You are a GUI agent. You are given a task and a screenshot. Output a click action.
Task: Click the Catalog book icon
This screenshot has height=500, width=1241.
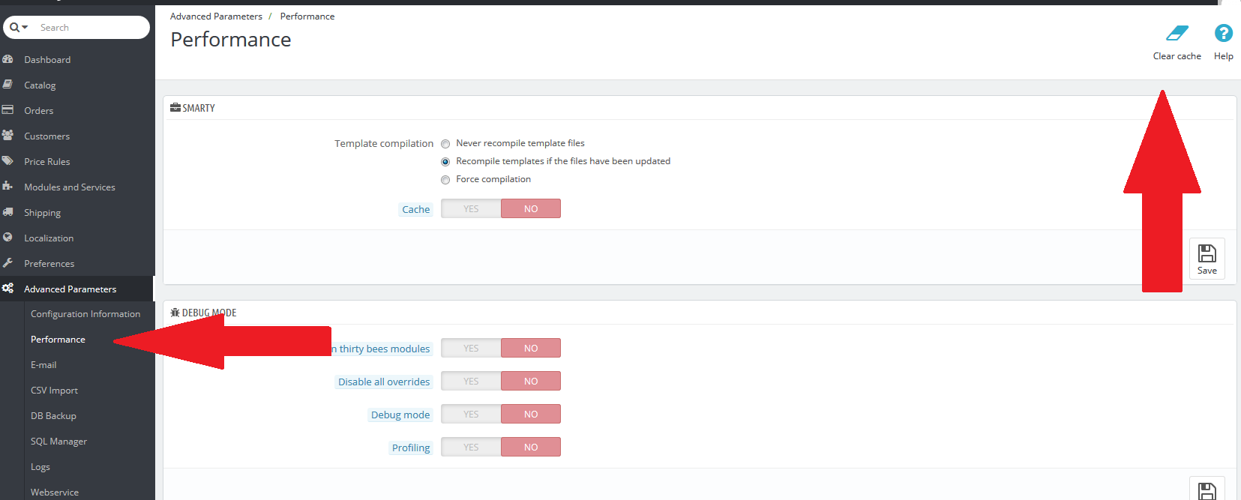8,85
